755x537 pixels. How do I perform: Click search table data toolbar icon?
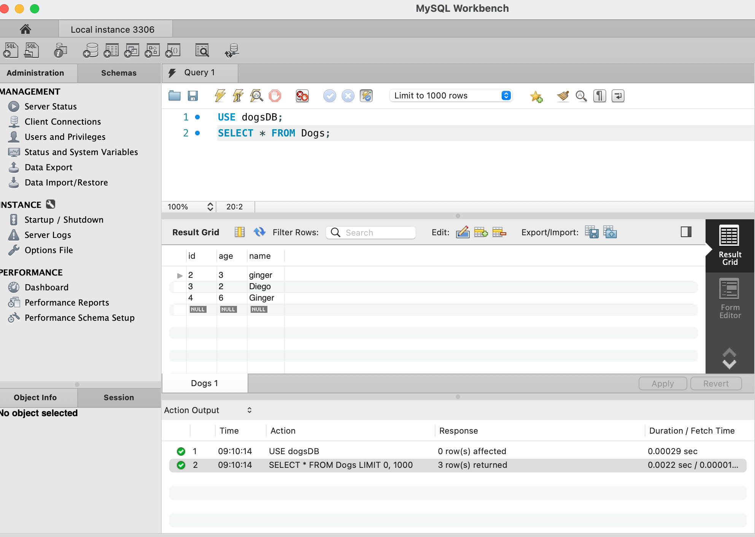[202, 50]
